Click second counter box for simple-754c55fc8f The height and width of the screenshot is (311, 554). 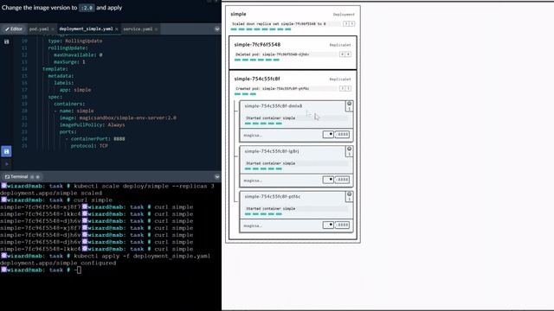(x=348, y=88)
